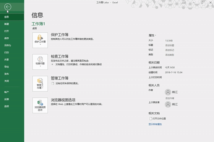The width and height of the screenshot is (214, 142).
Task: Expand the 属性 properties dropdown
Action: pos(152,35)
